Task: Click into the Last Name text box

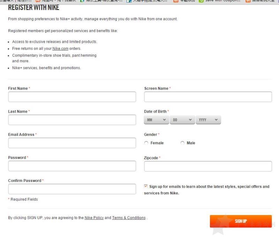Action: (x=72, y=120)
